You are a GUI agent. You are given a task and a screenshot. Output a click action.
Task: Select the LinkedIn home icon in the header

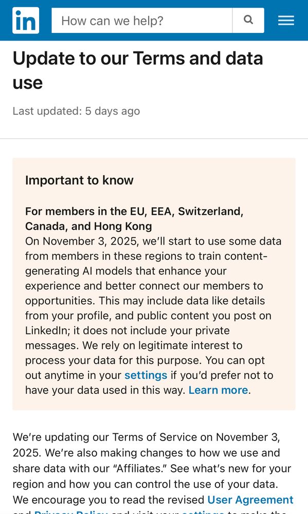25,20
